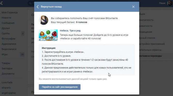Image resolution: width=173 pixels, height=96 pixels.
Task: Click the VK logo in top bar
Action: point(1,3)
